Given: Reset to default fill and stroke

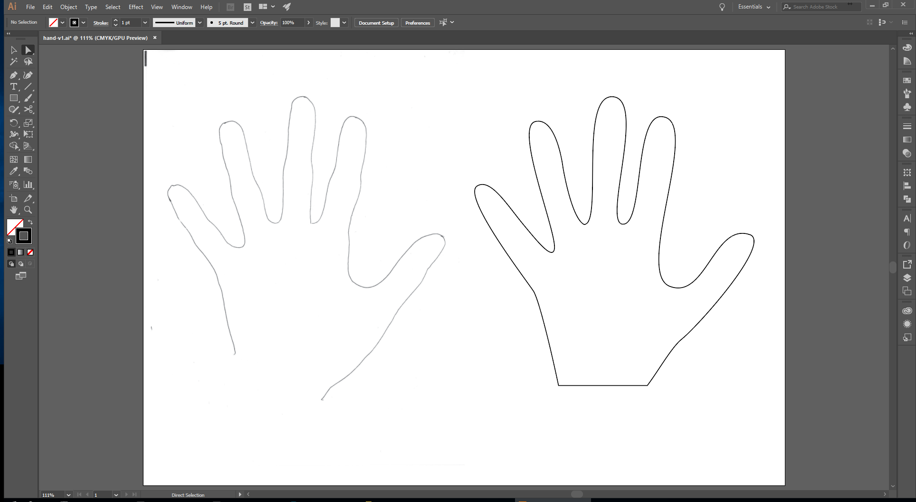Looking at the screenshot, I should coord(10,241).
